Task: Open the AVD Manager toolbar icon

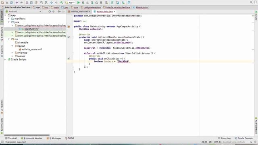Action: pos(106,2)
